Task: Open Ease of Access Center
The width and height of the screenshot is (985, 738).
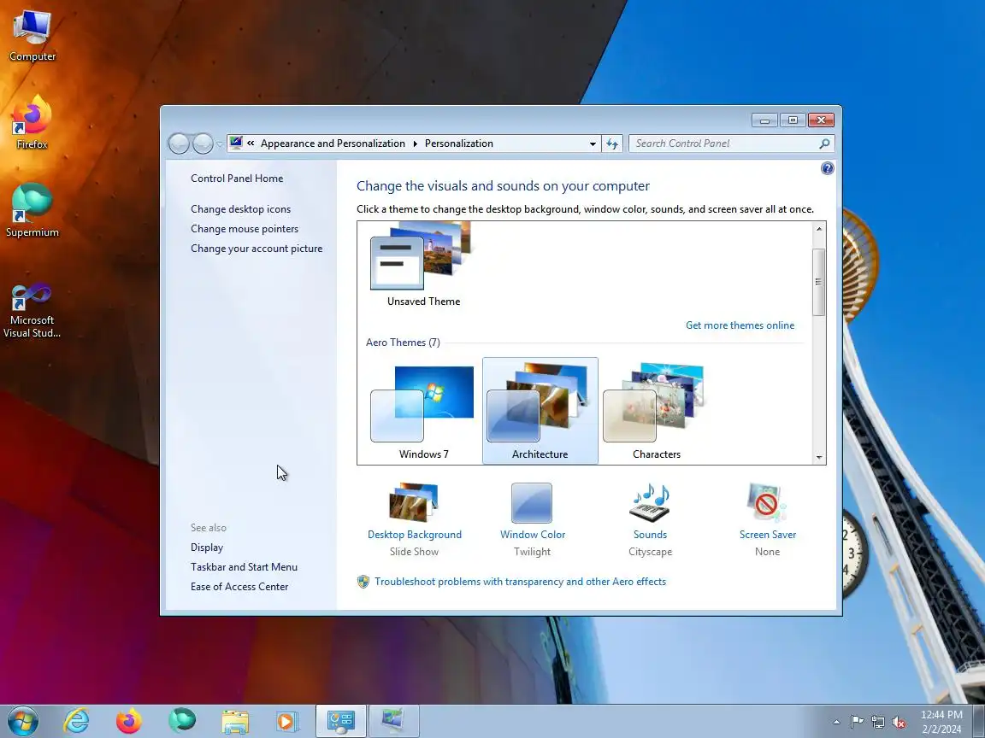Action: click(x=239, y=586)
